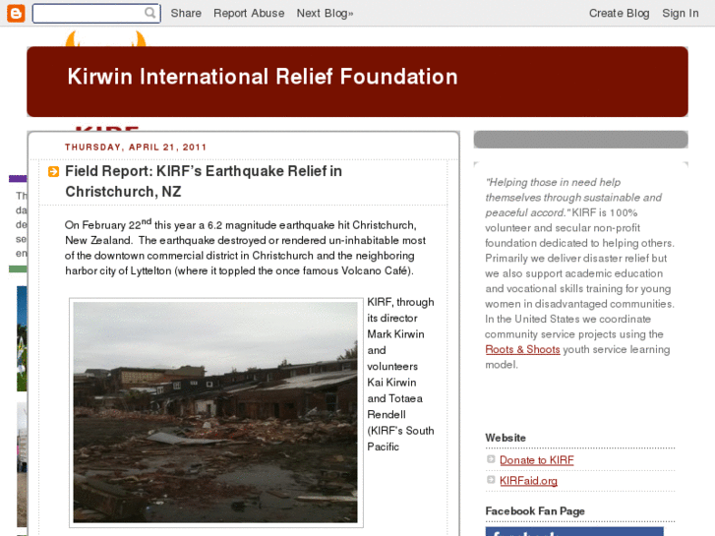Screen dimensions: 715x536
Task: Click bullet icon beside KIRFaid.org
Action: tap(491, 479)
